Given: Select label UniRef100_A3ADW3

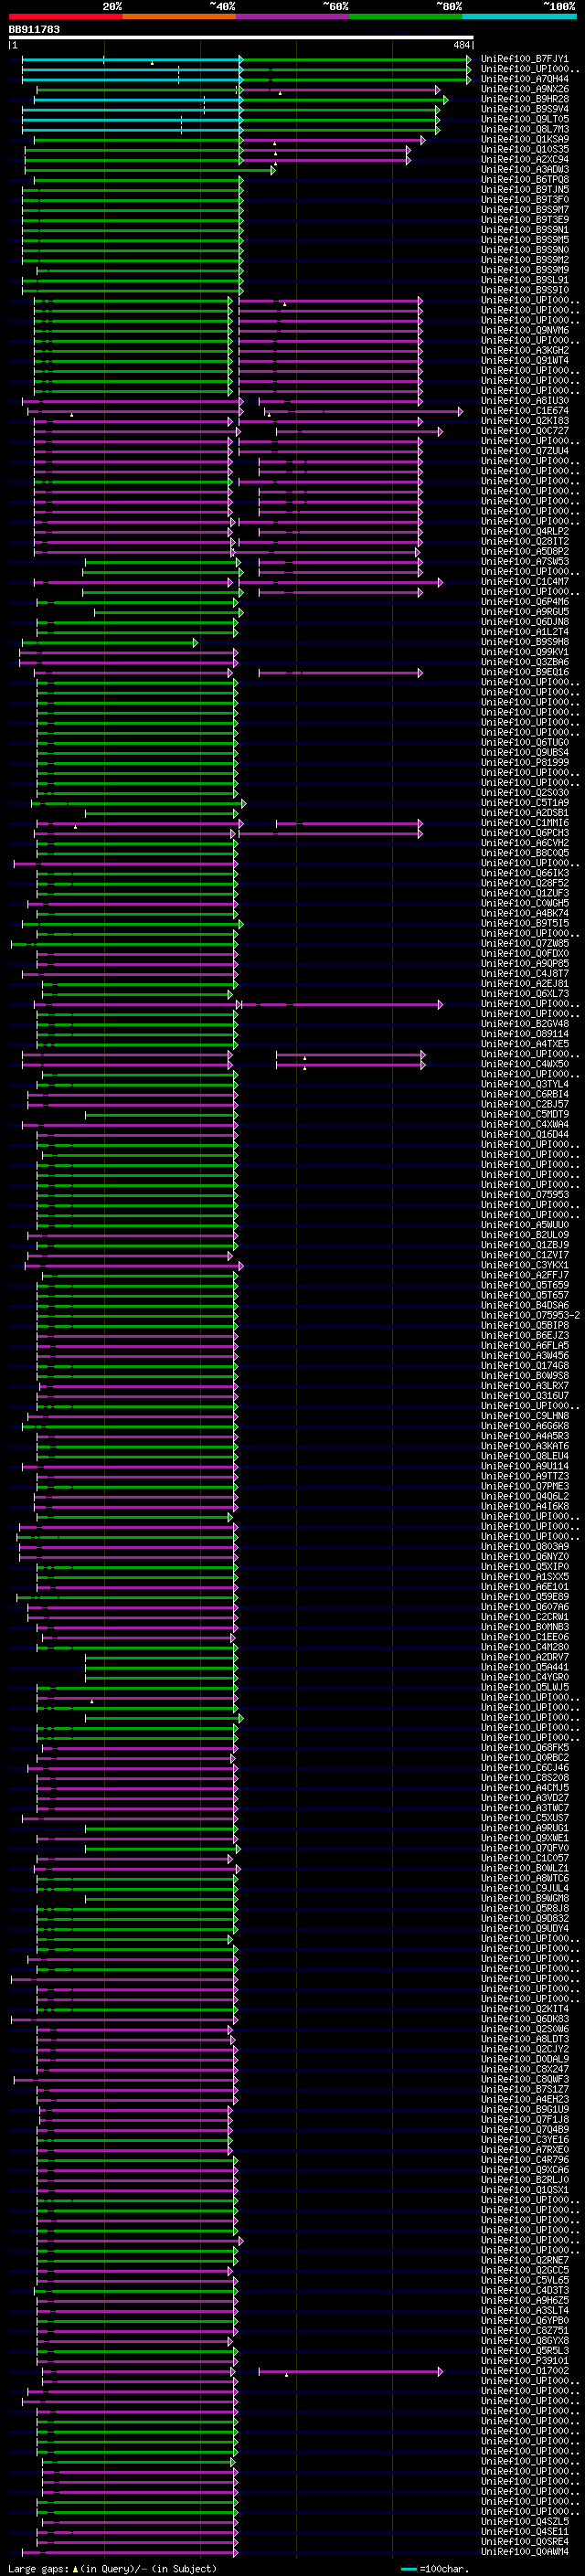Looking at the screenshot, I should point(524,169).
